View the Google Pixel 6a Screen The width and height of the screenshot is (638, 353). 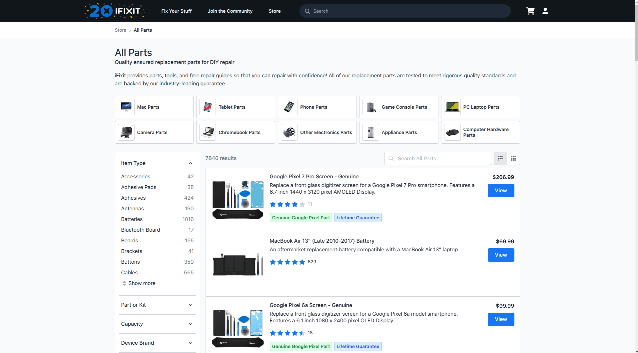tap(501, 319)
